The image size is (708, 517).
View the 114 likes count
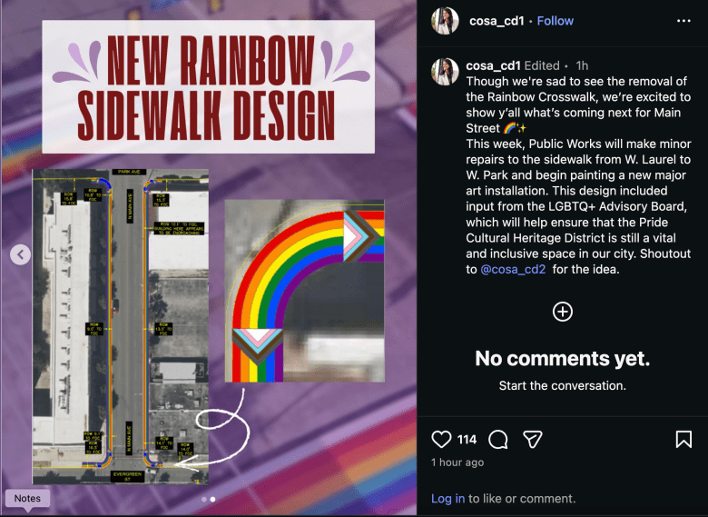[x=467, y=439]
